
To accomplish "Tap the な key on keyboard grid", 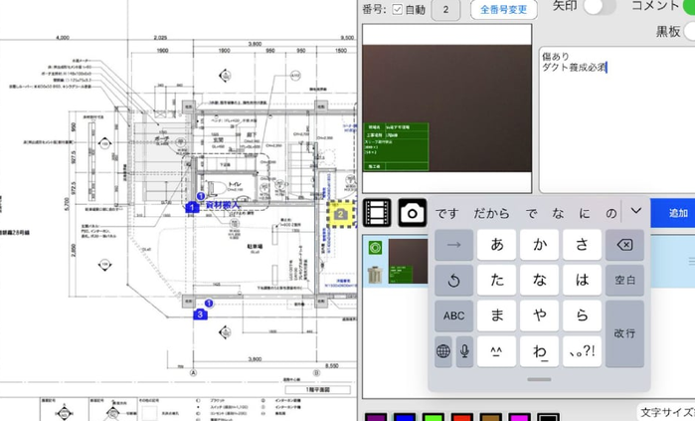I will click(539, 280).
